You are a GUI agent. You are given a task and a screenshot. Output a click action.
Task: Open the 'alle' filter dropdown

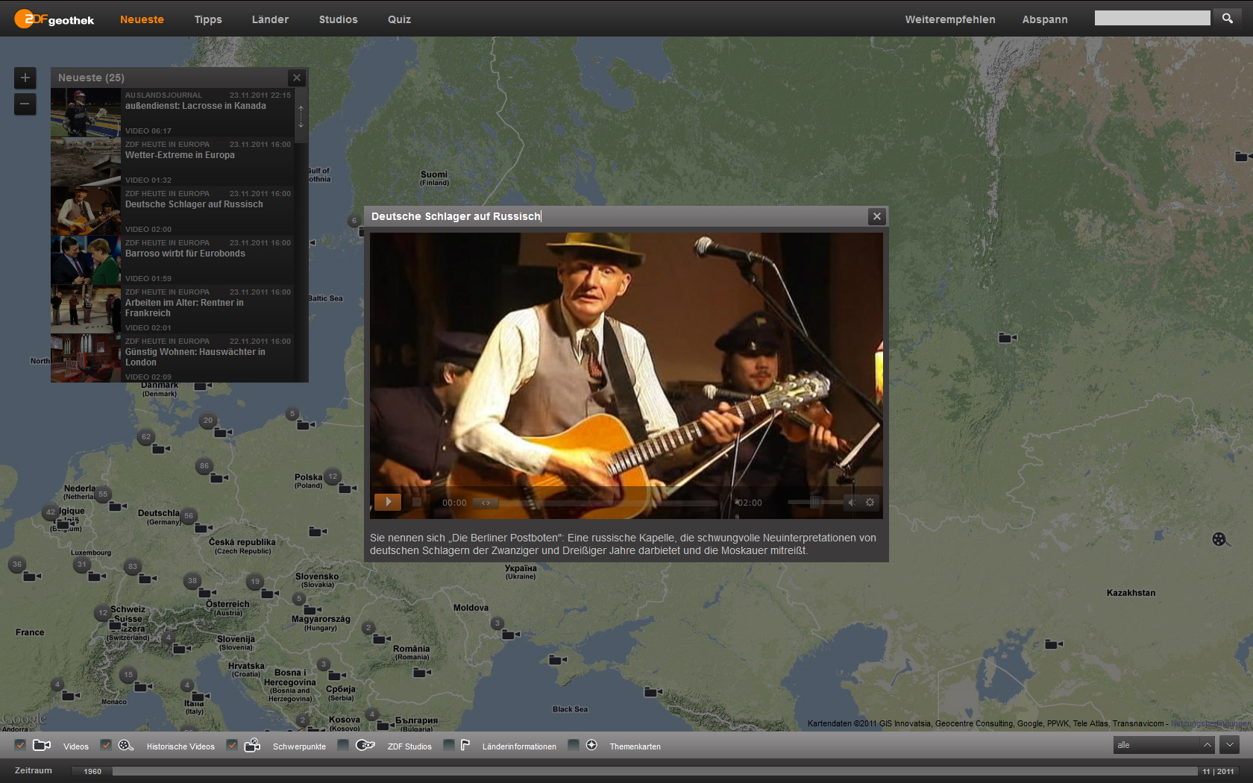[x=1164, y=745]
